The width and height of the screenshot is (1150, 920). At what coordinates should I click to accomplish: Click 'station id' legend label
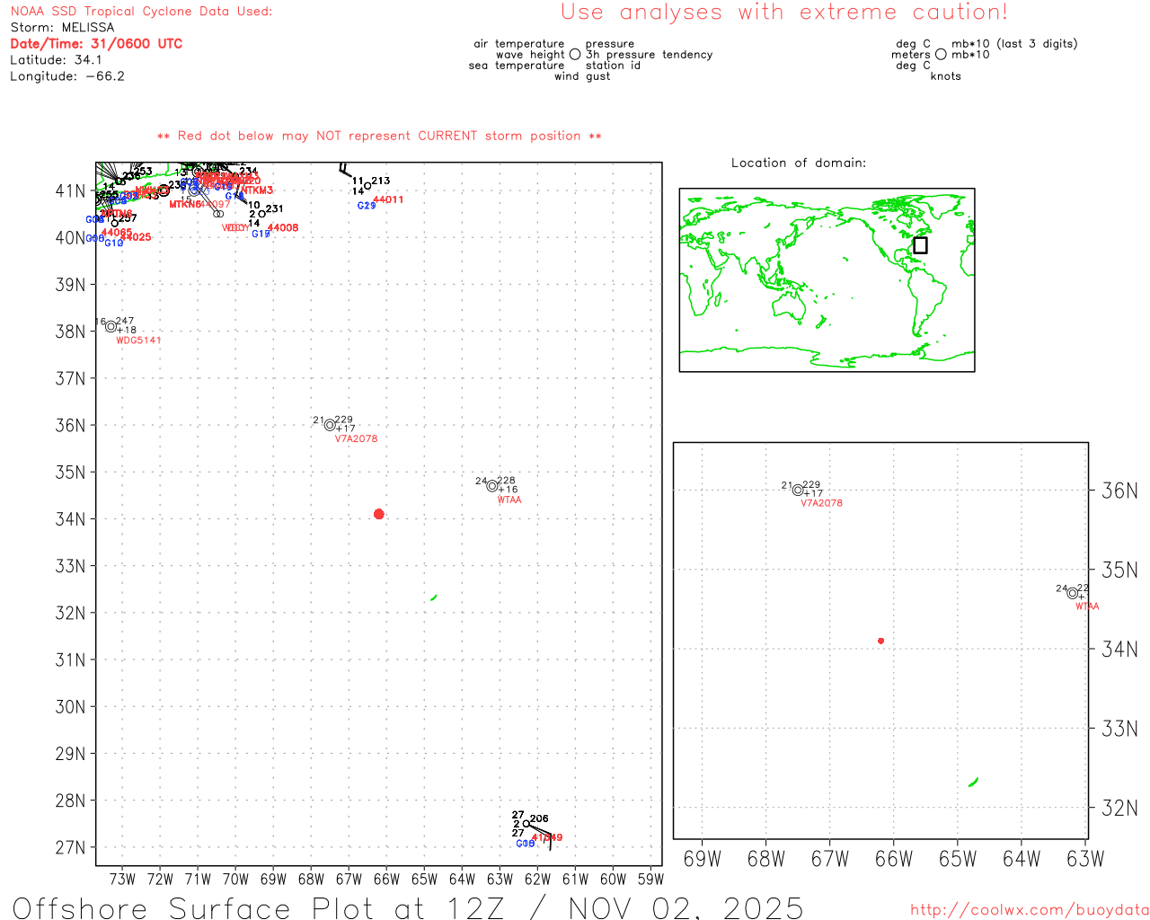click(613, 66)
